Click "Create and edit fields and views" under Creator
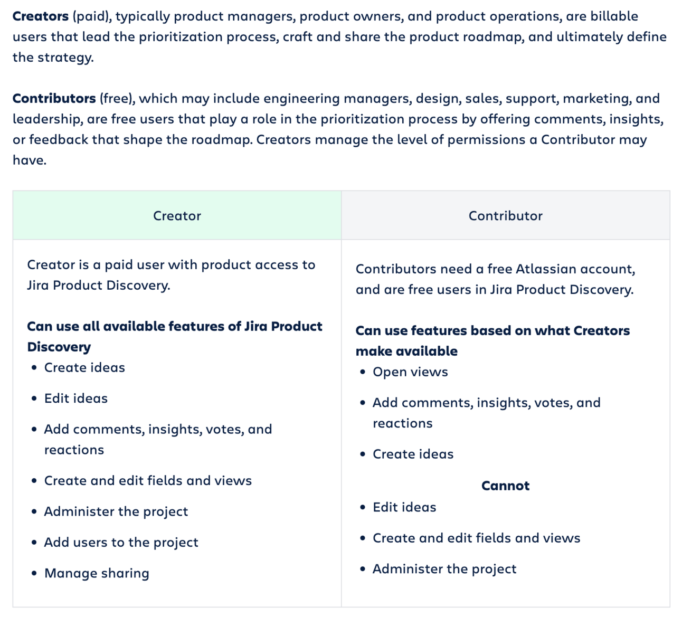682x617 pixels. point(148,481)
